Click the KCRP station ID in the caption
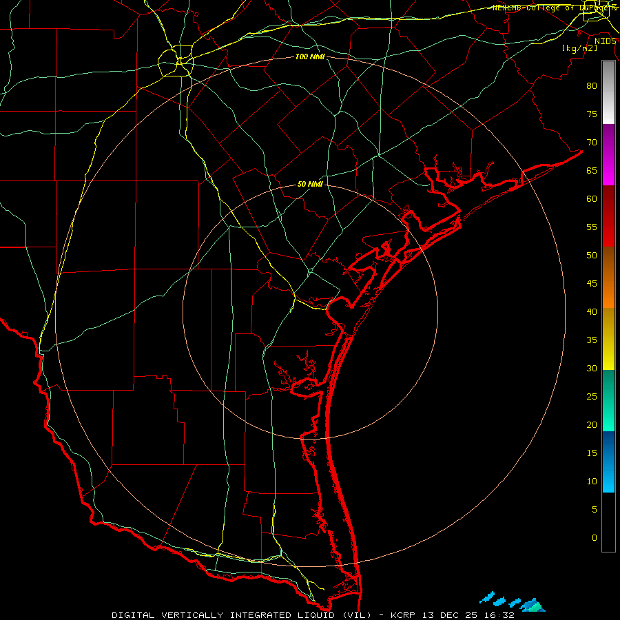620x620 pixels. click(x=402, y=615)
